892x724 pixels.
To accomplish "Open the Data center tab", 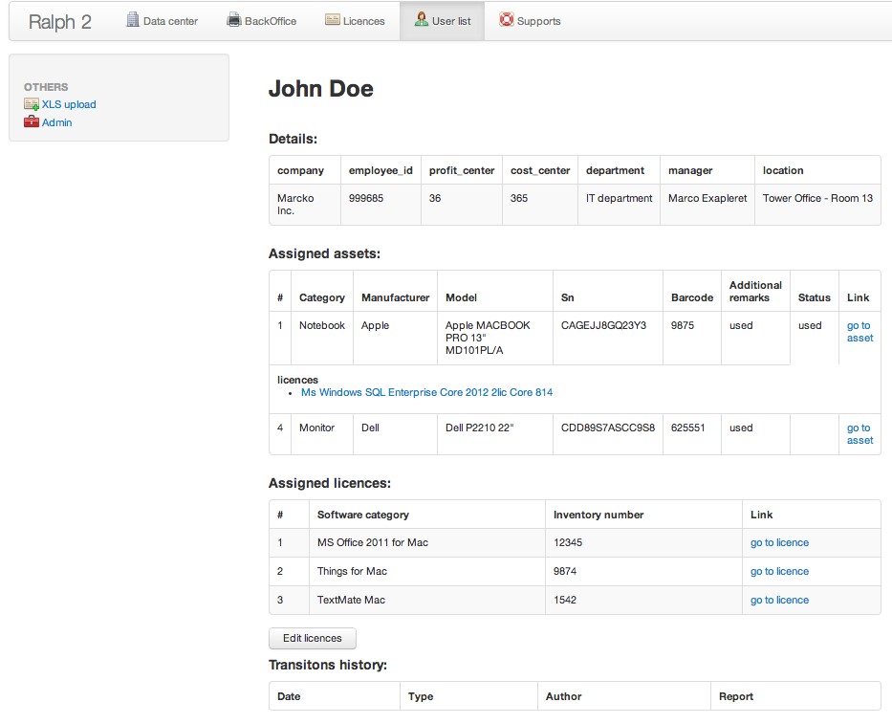I will tap(169, 21).
